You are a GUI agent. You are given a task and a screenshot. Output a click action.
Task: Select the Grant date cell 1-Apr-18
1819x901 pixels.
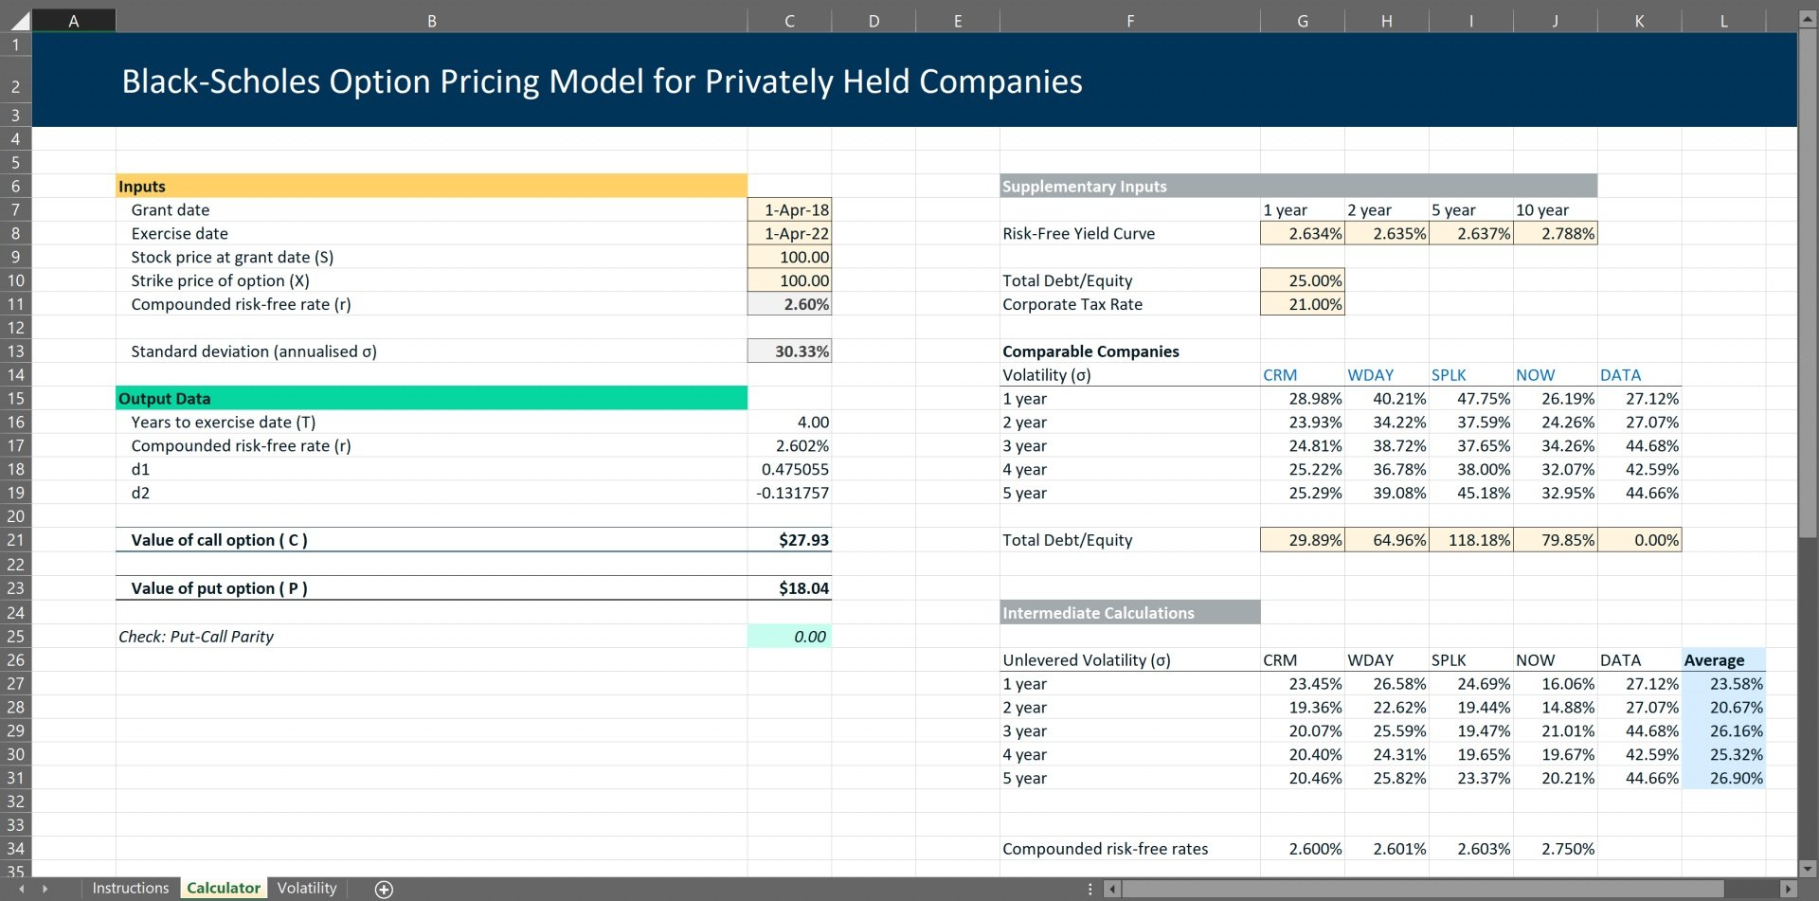[x=789, y=209]
